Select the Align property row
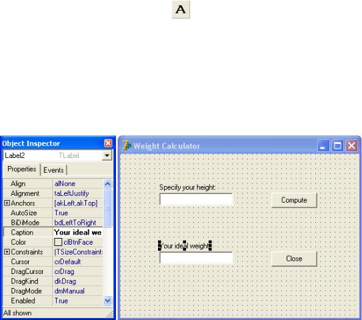This screenshot has width=362, height=320. pyautogui.click(x=53, y=184)
